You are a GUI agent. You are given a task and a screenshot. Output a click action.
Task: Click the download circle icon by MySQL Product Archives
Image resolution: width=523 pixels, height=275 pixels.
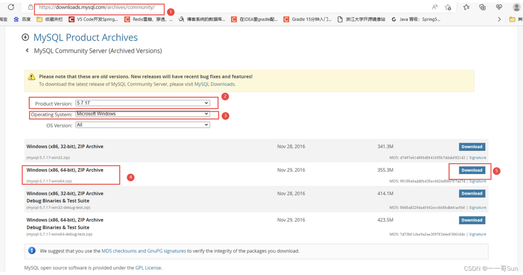click(x=25, y=37)
